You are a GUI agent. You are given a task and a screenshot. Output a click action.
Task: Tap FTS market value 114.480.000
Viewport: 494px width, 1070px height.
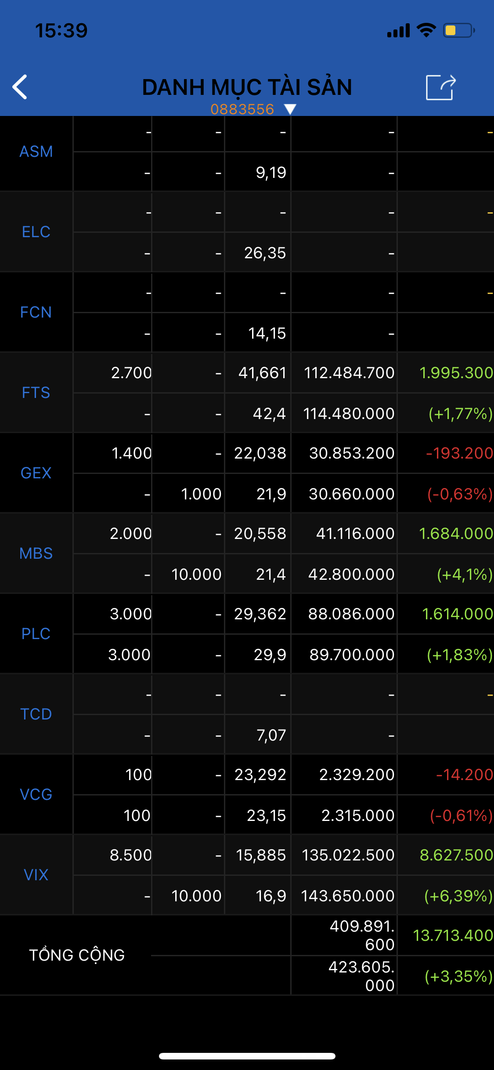349,414
